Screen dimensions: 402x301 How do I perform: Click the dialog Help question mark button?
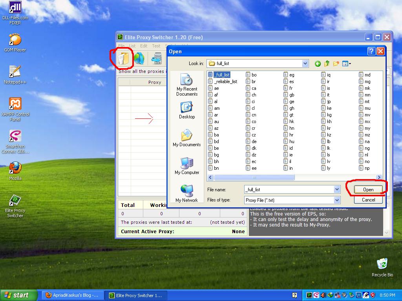click(371, 51)
